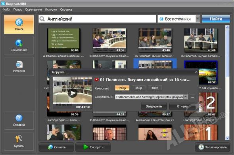The width and height of the screenshot is (234, 155).
Task: Expand the save path dropdown arrow
Action: coord(185,97)
